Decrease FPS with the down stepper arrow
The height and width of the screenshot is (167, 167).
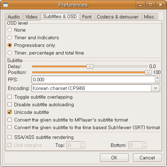click(157, 81)
